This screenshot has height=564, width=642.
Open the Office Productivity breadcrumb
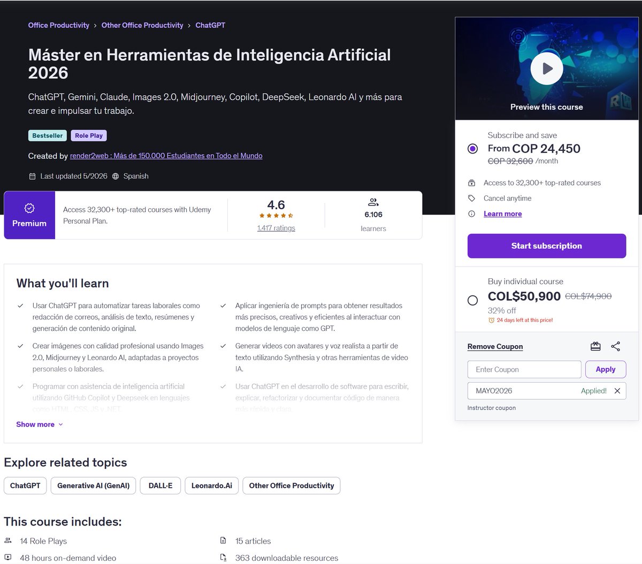[59, 25]
